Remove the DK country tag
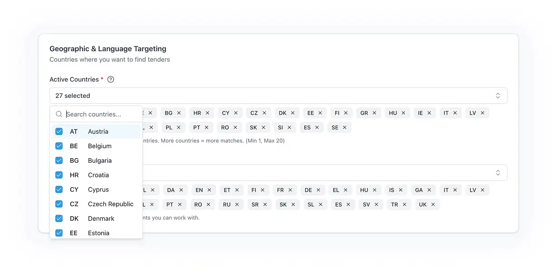556x271 pixels. (293, 112)
